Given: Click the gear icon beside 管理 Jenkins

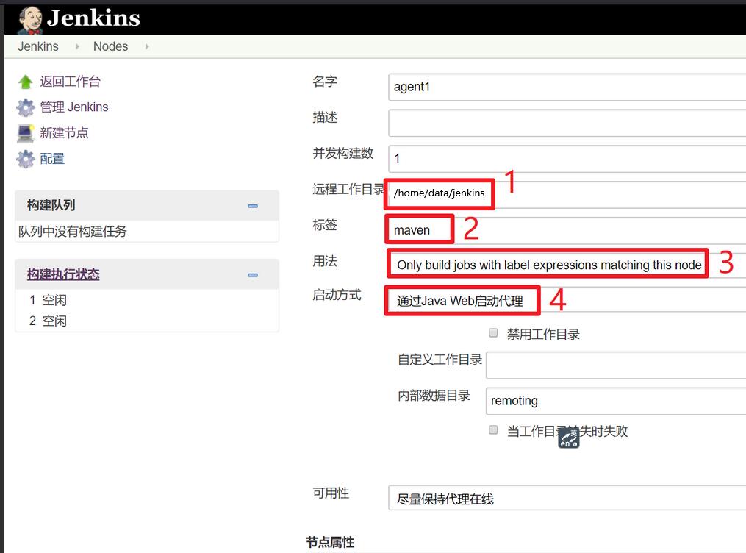Looking at the screenshot, I should [26, 107].
